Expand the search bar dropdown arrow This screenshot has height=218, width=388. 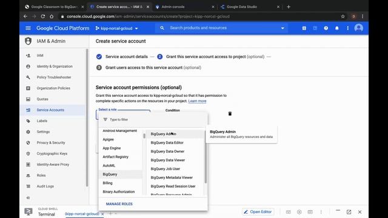coord(283,28)
